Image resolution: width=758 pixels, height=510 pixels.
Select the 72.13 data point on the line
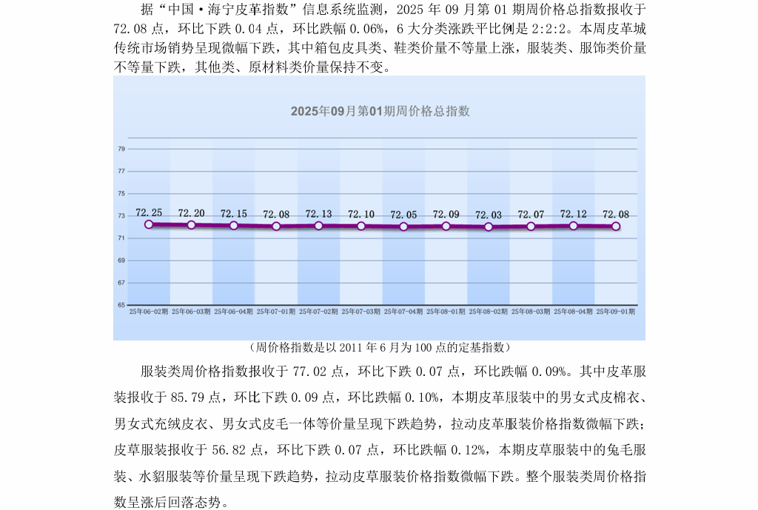click(x=318, y=225)
